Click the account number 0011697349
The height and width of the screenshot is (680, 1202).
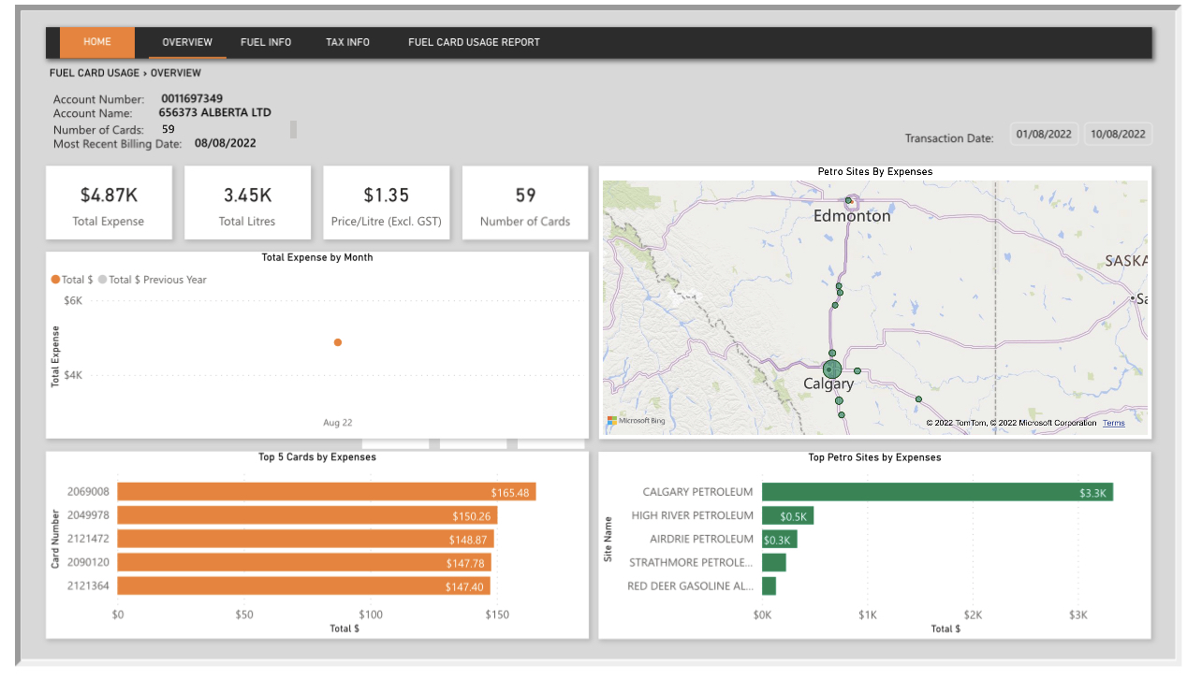tap(192, 98)
